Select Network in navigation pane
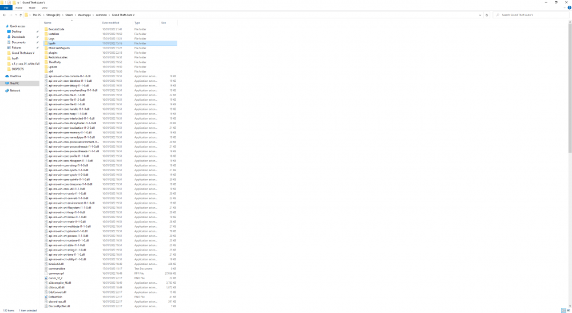572x313 pixels. (15, 90)
